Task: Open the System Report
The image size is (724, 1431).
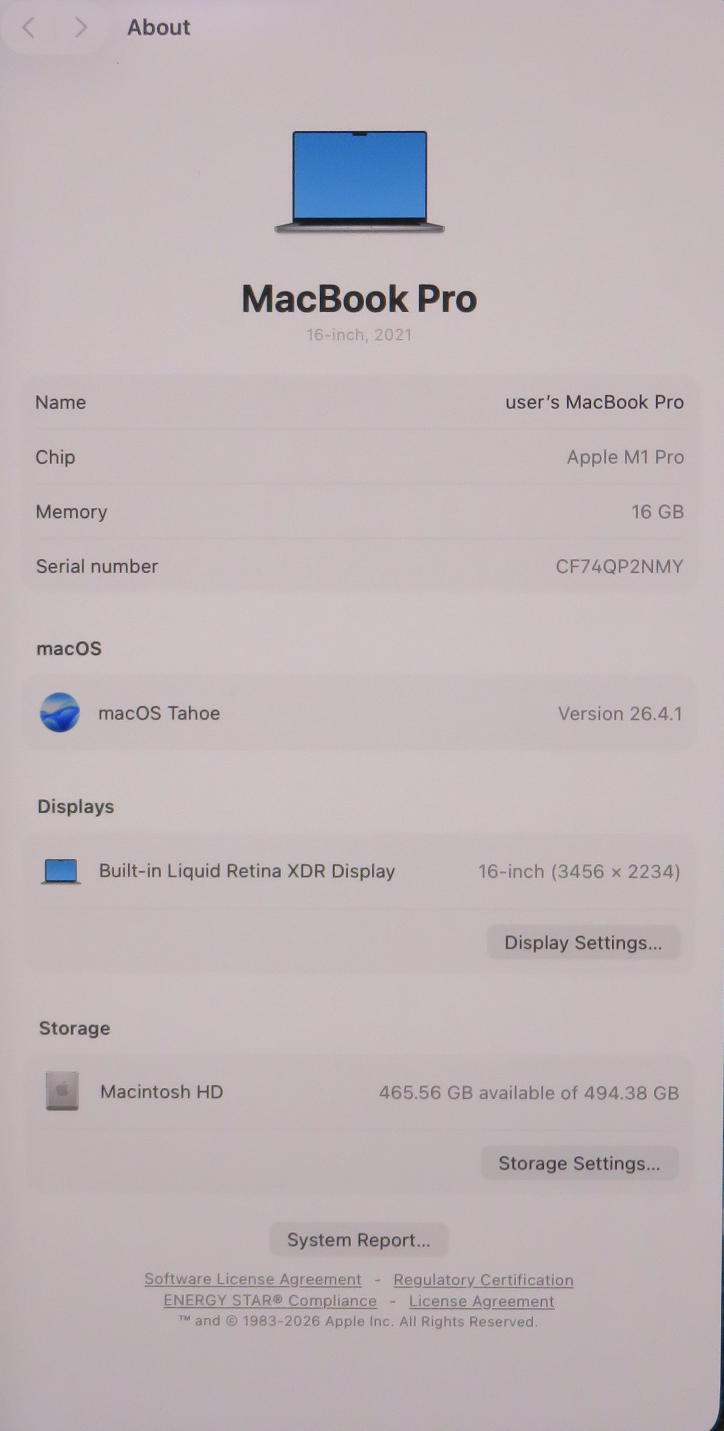Action: [x=359, y=1240]
